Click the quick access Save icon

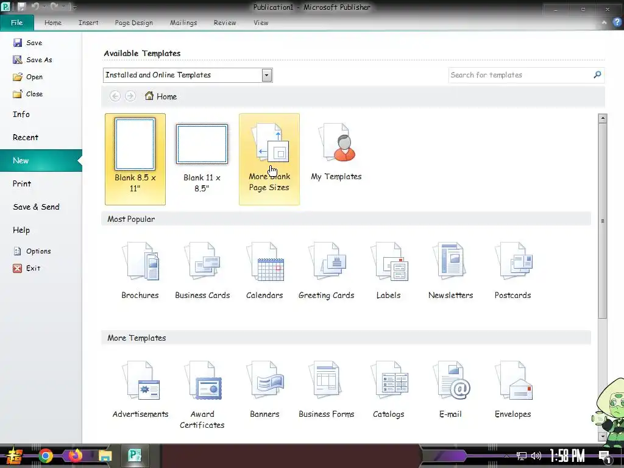coord(21,7)
